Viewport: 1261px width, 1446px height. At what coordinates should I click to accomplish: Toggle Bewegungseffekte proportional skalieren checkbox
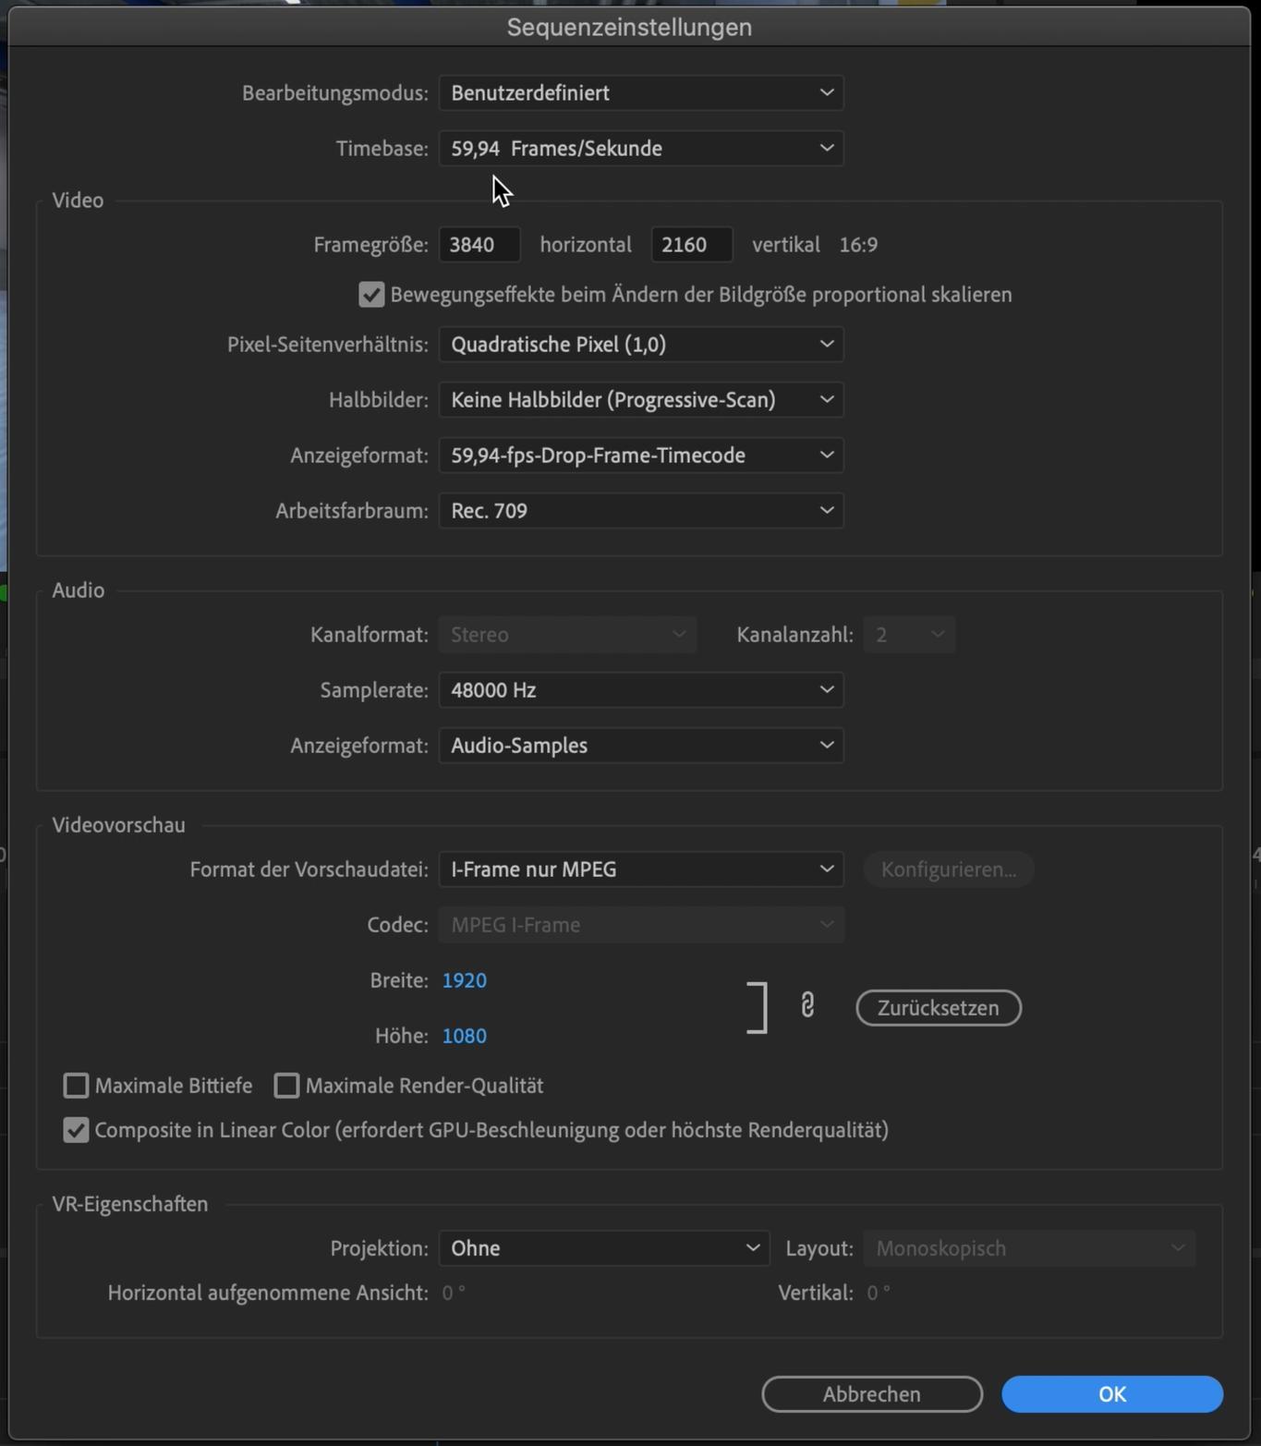click(x=371, y=295)
